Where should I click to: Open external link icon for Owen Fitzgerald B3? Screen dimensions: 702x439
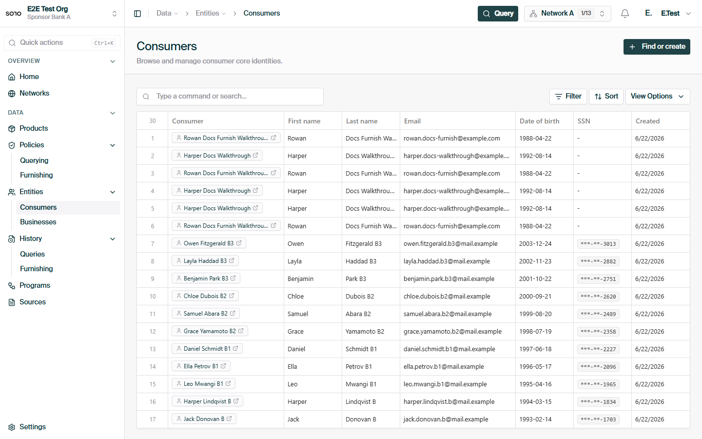(239, 243)
